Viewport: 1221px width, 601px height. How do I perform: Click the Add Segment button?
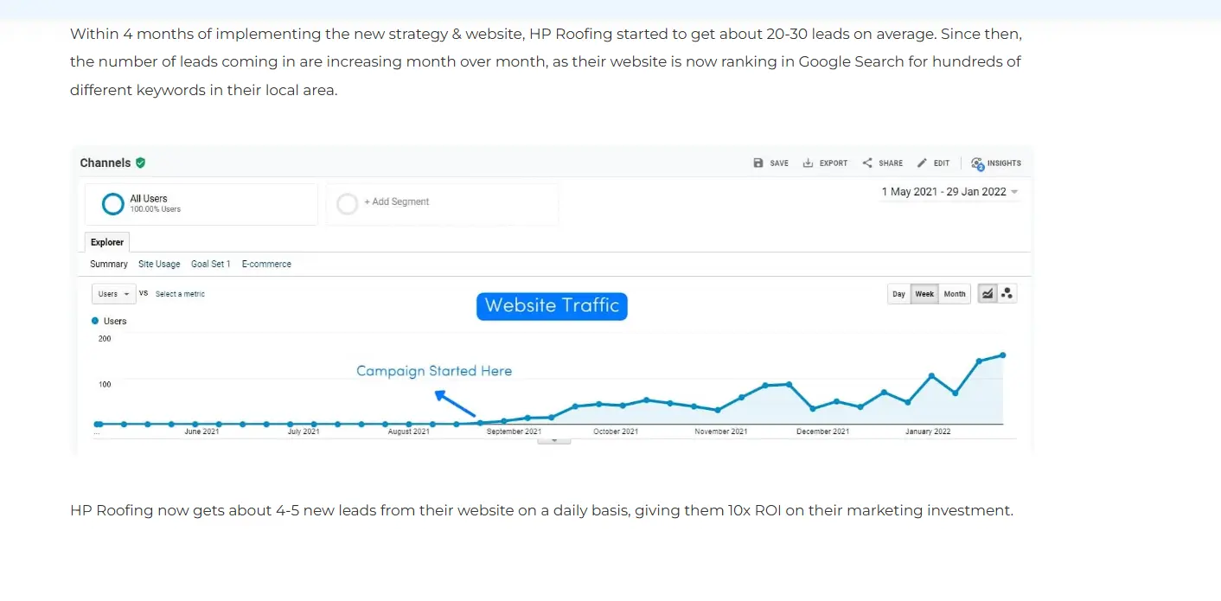pos(396,202)
